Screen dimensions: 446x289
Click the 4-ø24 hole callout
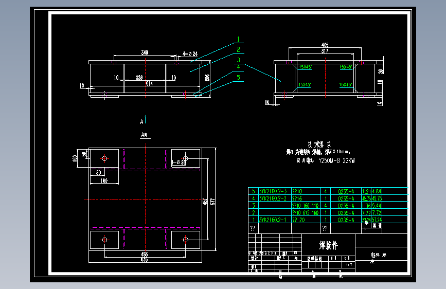[x=190, y=54]
